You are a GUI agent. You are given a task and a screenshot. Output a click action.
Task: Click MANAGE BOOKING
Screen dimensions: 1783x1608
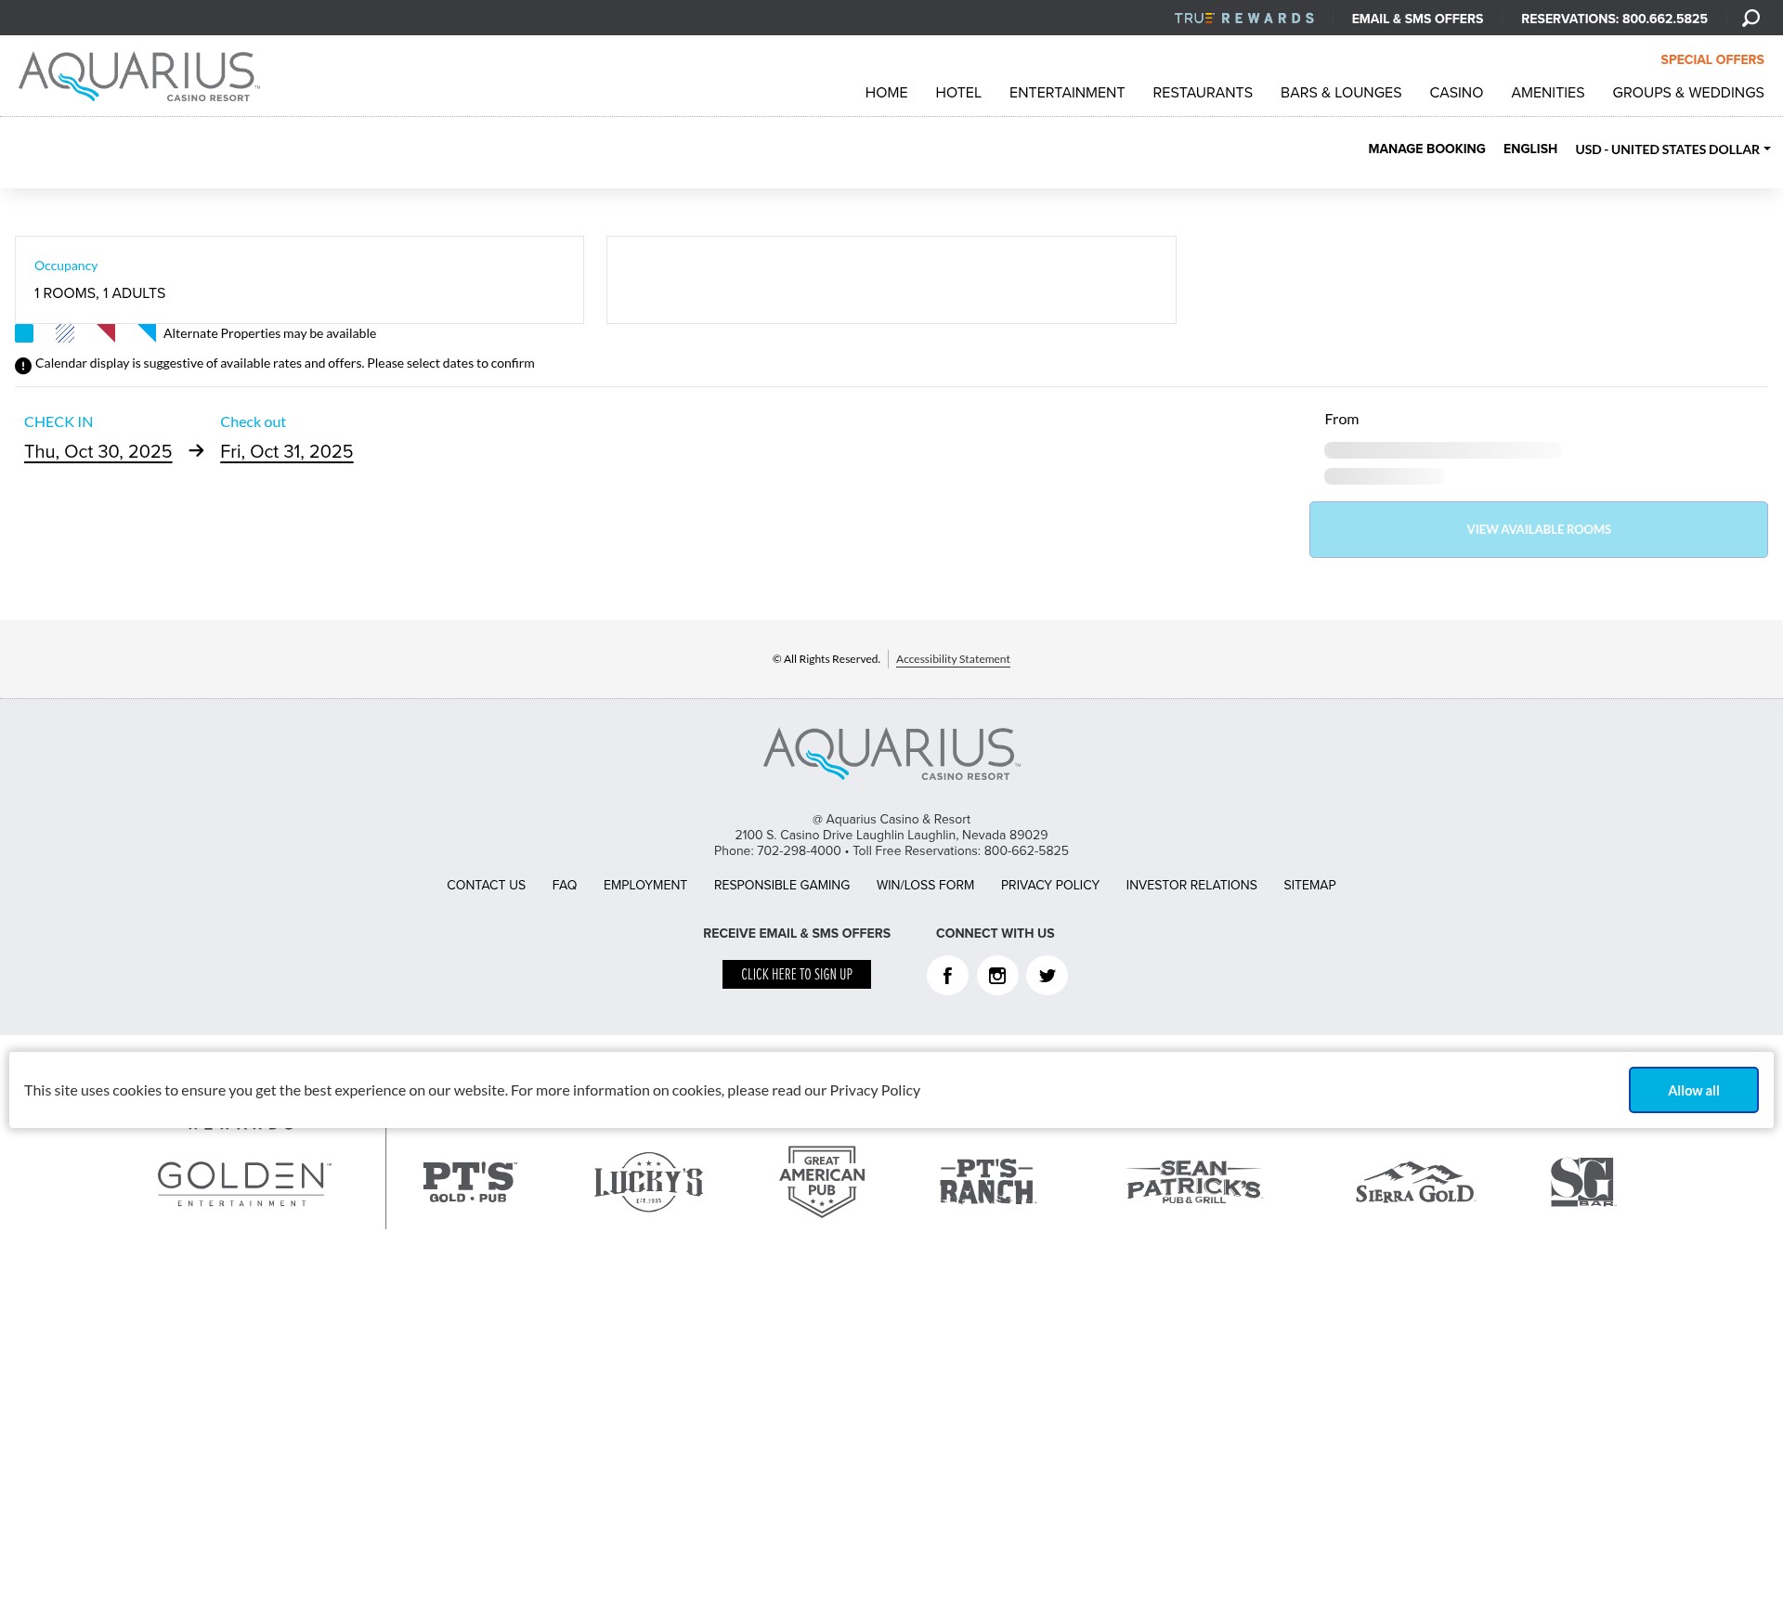coord(1426,149)
